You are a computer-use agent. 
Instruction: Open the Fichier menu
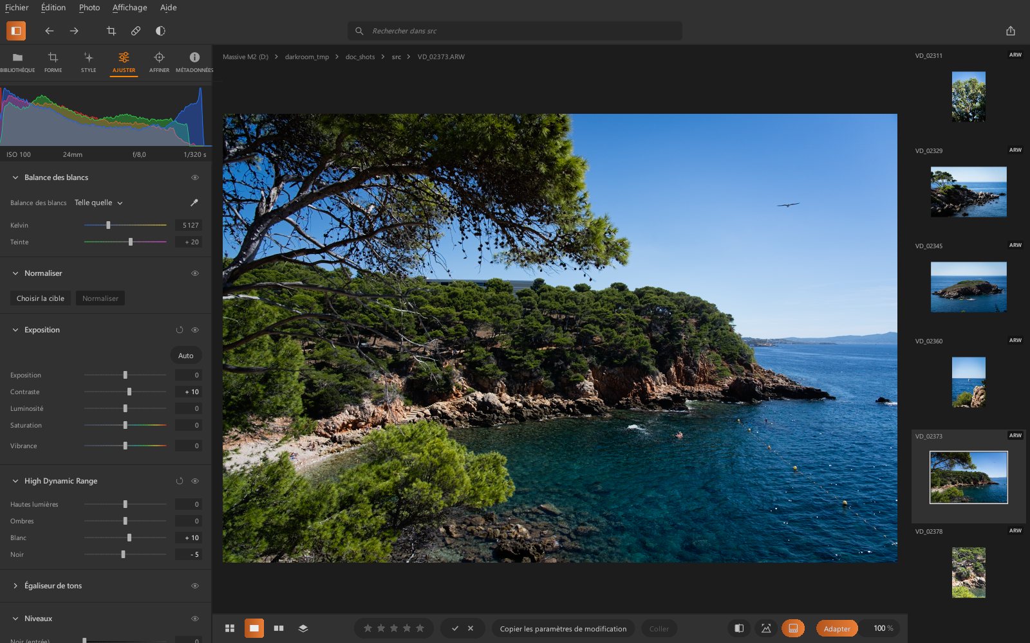click(17, 8)
